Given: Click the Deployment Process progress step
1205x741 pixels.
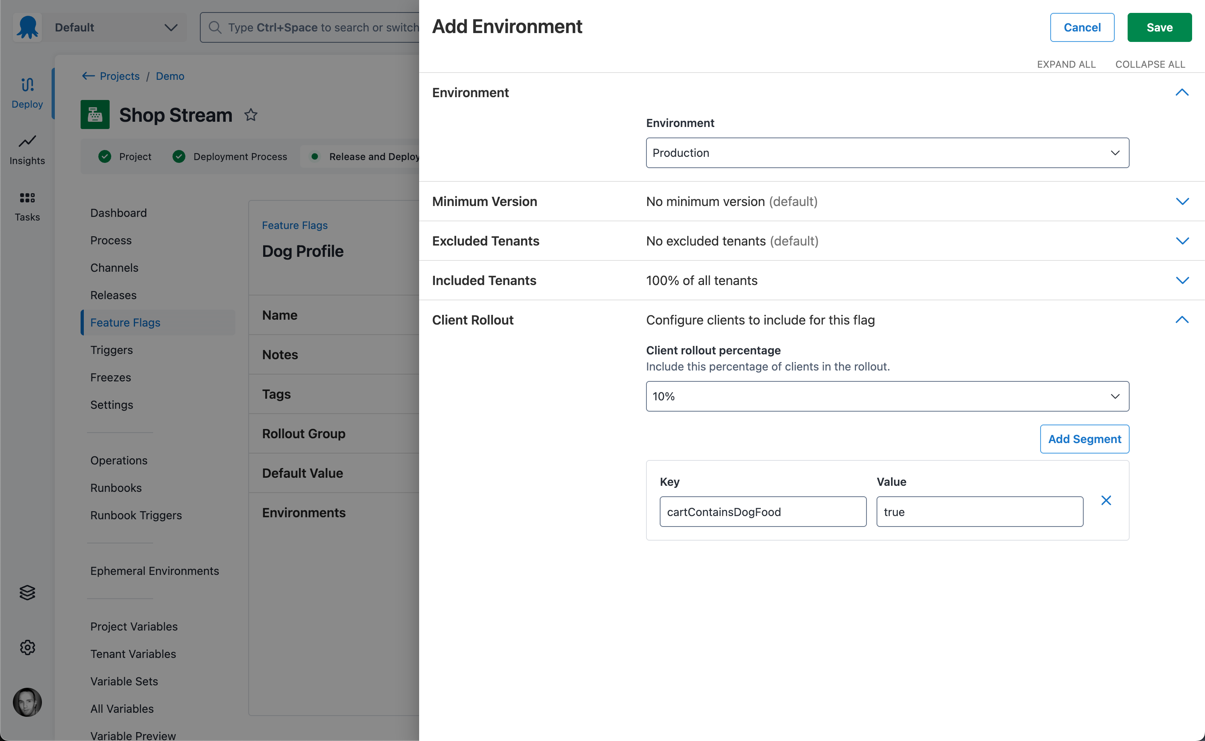Looking at the screenshot, I should pos(230,156).
